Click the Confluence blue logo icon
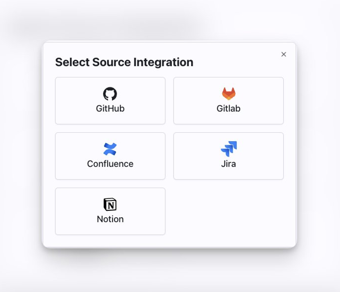This screenshot has height=292, width=340. coord(110,149)
